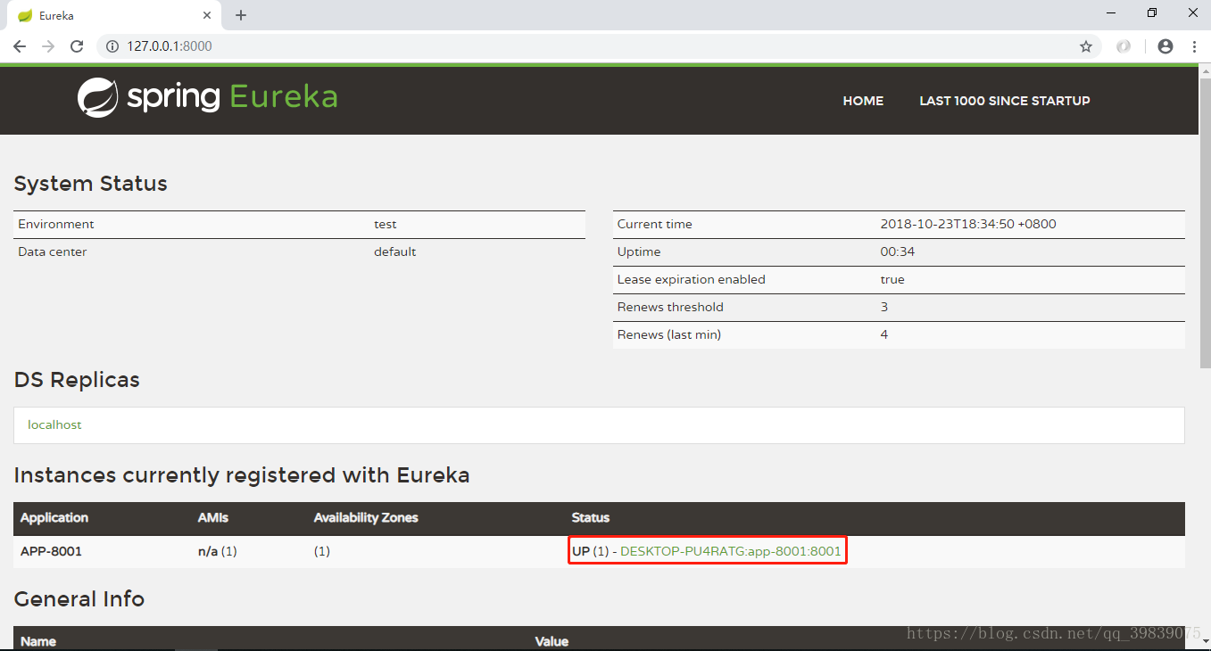Click the Application column header
The height and width of the screenshot is (651, 1211).
pos(54,517)
